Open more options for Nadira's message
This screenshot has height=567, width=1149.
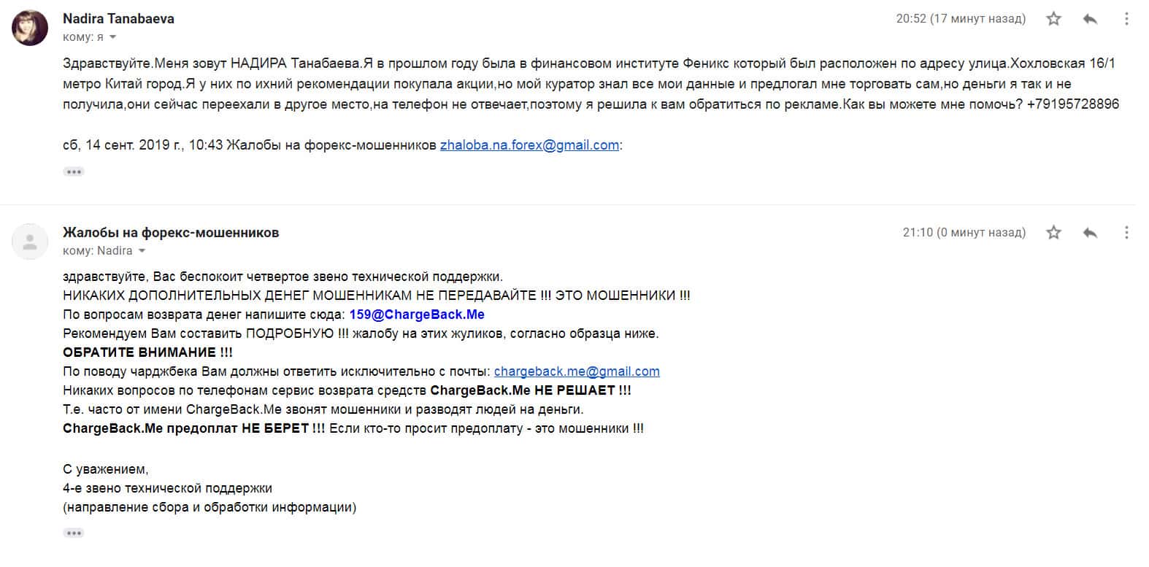[1126, 19]
